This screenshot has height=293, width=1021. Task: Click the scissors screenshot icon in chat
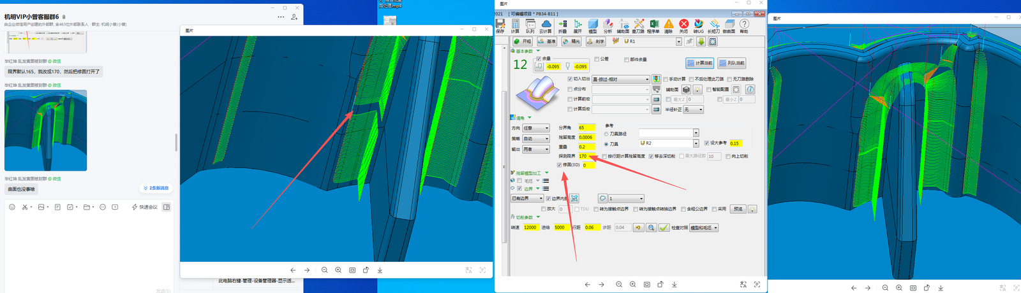[25, 207]
